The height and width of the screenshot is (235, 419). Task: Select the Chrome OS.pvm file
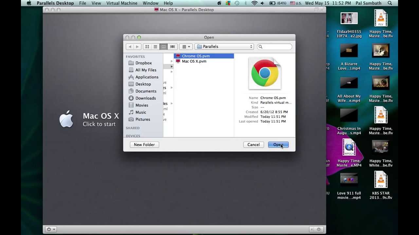click(x=204, y=56)
